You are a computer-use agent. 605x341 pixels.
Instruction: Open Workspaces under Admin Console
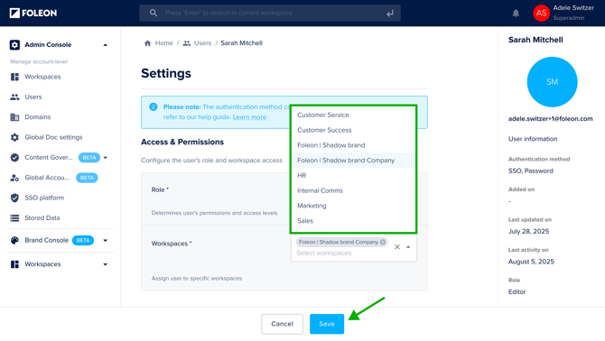[x=42, y=77]
